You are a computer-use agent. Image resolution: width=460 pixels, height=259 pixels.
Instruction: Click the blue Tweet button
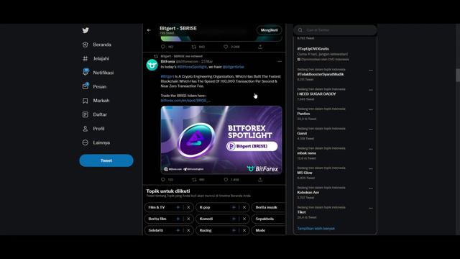(106, 160)
